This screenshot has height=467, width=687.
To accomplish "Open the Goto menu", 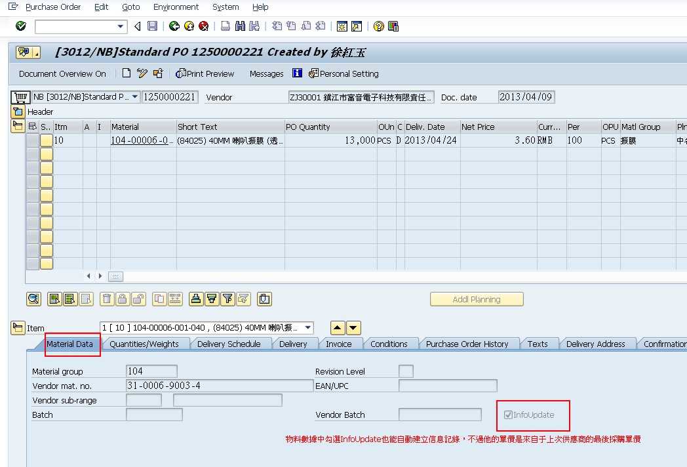I will click(x=130, y=7).
